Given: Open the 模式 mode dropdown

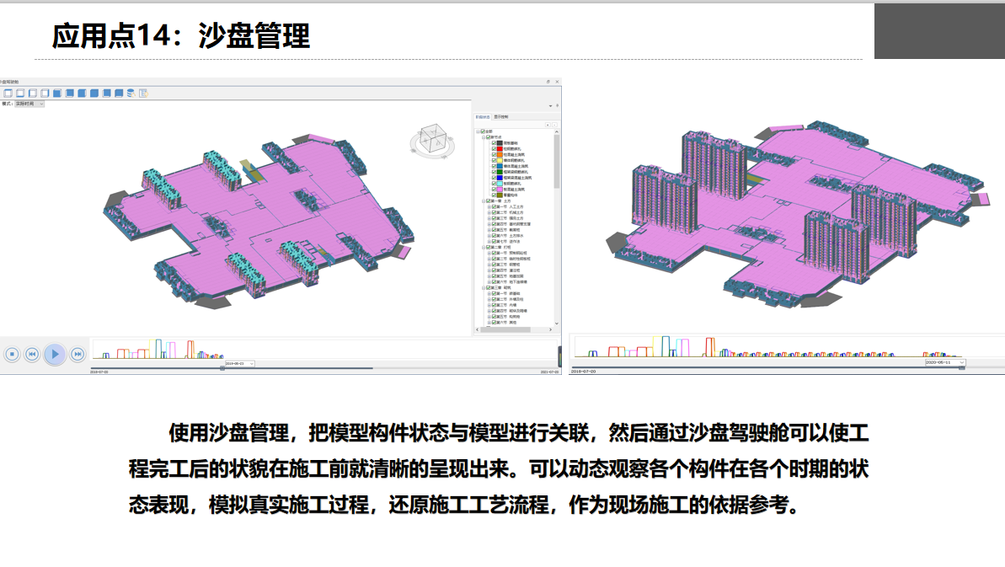Looking at the screenshot, I should pos(29,104).
